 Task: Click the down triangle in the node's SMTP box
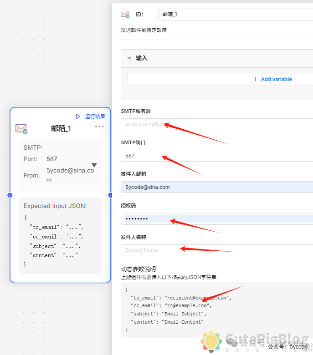94,165
